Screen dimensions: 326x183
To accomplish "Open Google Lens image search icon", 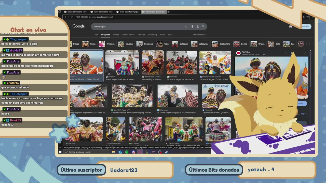I will point(198,26).
